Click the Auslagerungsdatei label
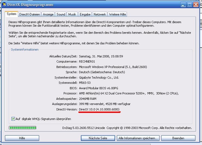202x145 pixels. pos(65,104)
